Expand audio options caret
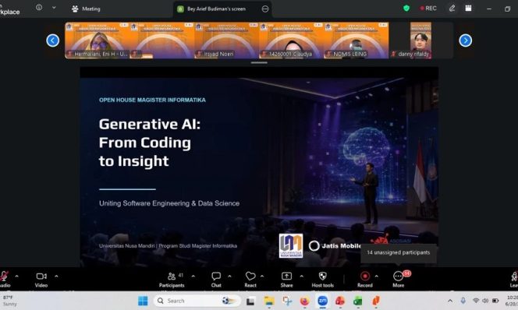This screenshot has width=518, height=310. [17, 277]
